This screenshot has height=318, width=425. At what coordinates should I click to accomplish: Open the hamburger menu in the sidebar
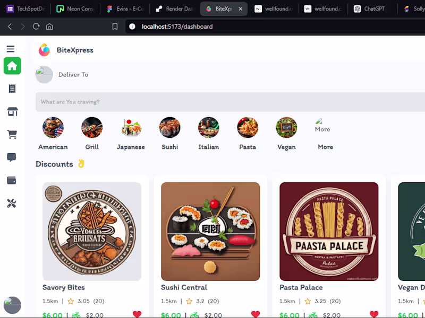tap(11, 49)
